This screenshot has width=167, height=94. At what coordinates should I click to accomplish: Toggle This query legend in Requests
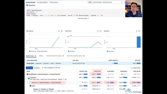click(110, 51)
